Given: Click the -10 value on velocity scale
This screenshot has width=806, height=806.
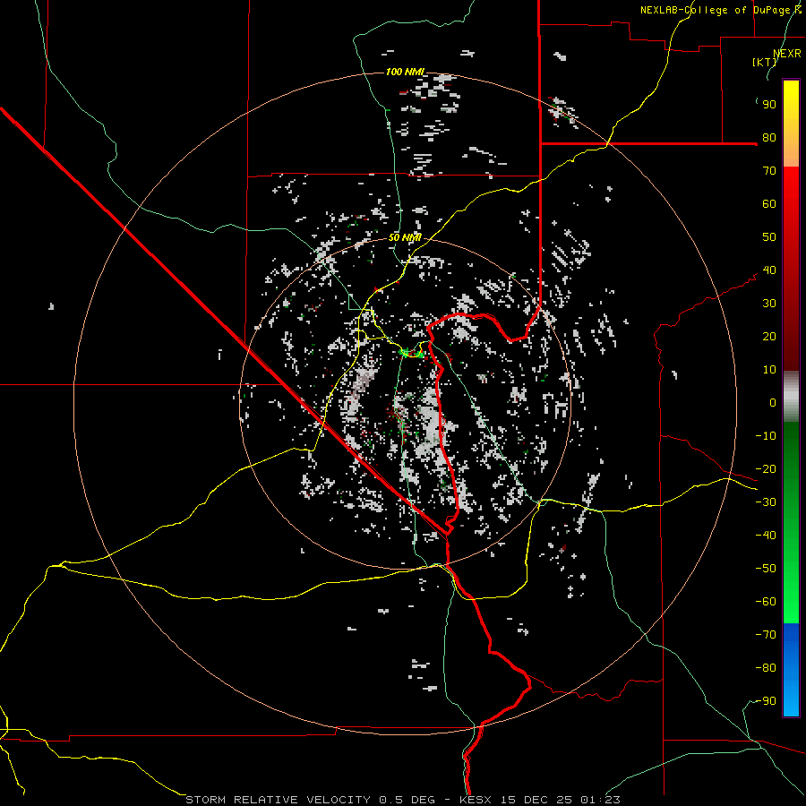Looking at the screenshot, I should (x=766, y=436).
